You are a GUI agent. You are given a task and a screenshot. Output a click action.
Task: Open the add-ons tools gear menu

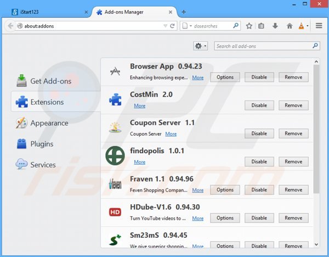[x=201, y=46]
